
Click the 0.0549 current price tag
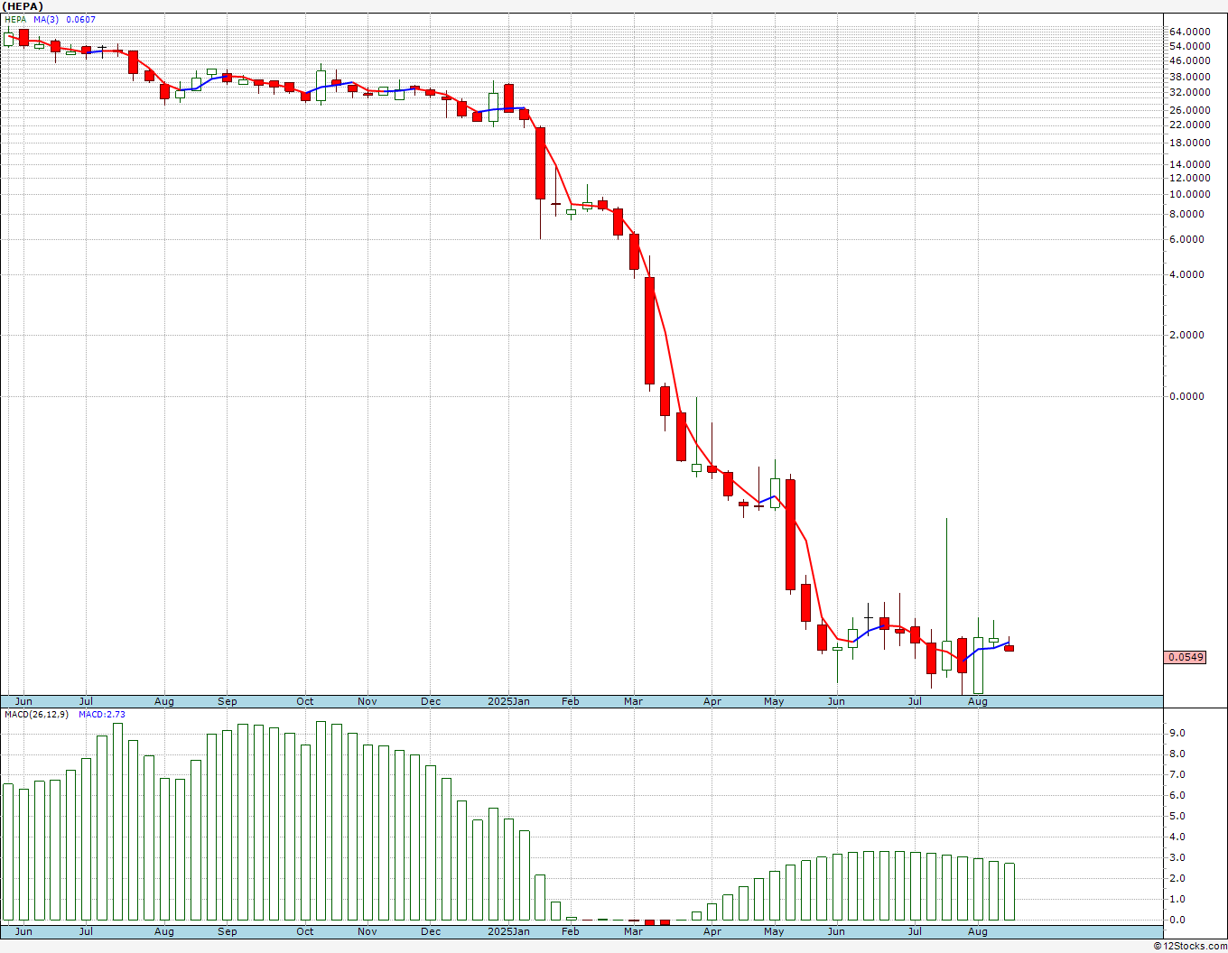1186,657
